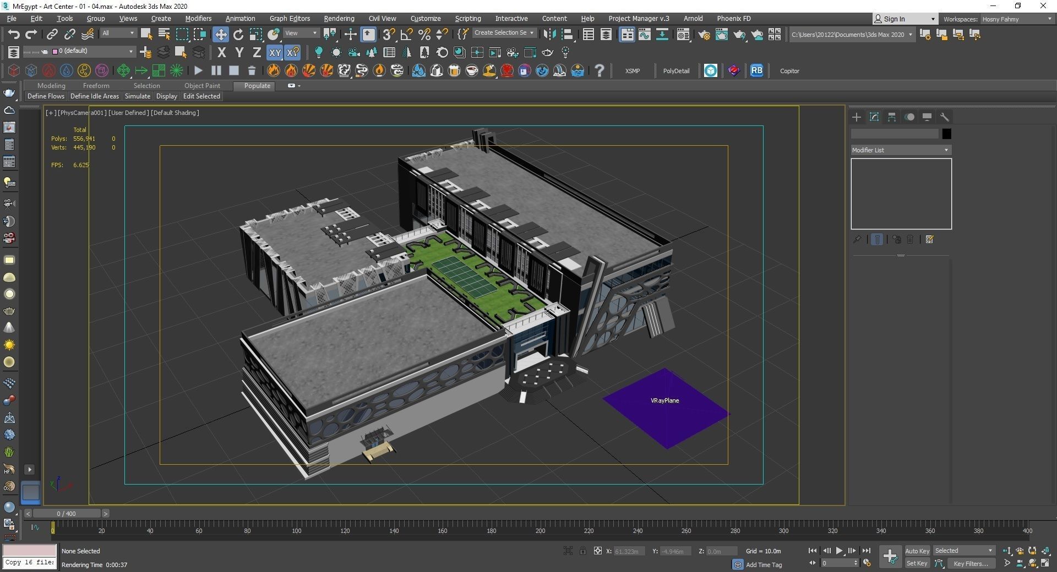Open the Phoenix FD menu
Viewport: 1057px width, 572px height.
(733, 18)
